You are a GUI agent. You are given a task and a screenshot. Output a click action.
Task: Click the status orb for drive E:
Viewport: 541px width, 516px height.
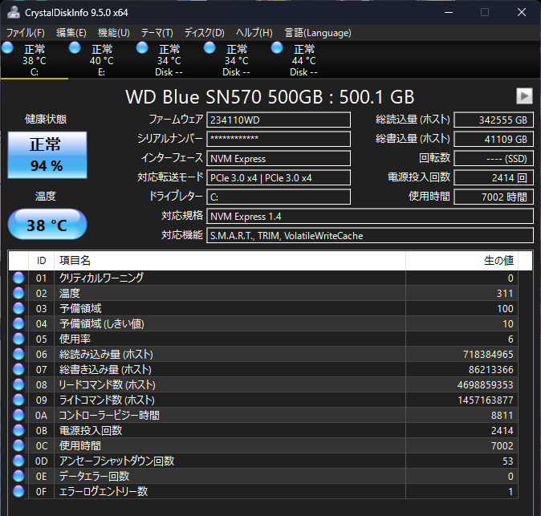(x=75, y=48)
